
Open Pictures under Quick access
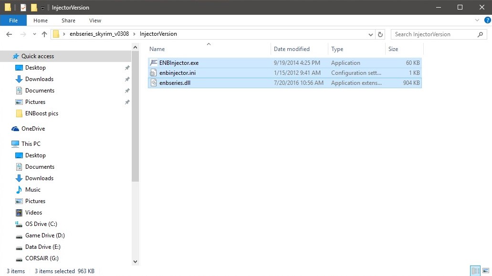35,102
